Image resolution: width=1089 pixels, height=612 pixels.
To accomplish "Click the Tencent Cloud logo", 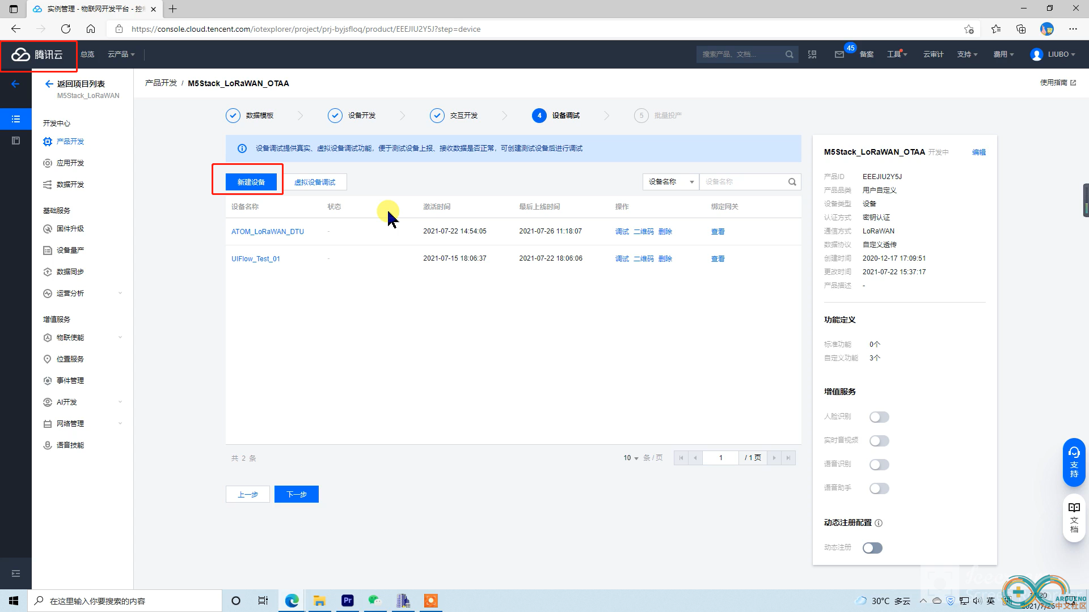I will [x=37, y=54].
